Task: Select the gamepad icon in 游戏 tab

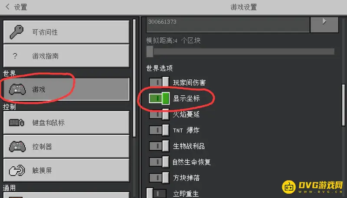Action: point(17,89)
